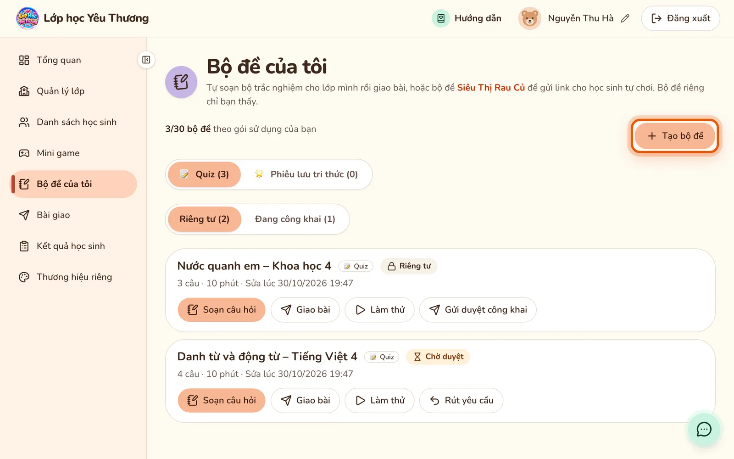This screenshot has height=459, width=734.
Task: Click Gửi duyệt công khai button
Action: [478, 310]
